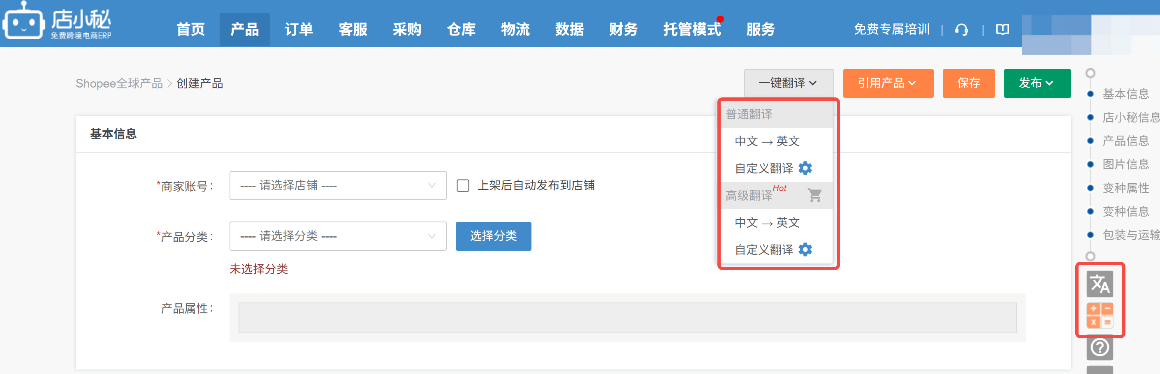Contact support via the headset icon
Image resolution: width=1160 pixels, height=374 pixels.
[962, 29]
